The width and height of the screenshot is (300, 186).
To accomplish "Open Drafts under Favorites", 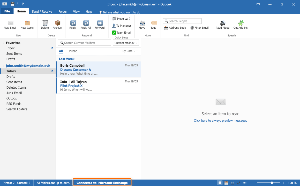I will pyautogui.click(x=28, y=59).
